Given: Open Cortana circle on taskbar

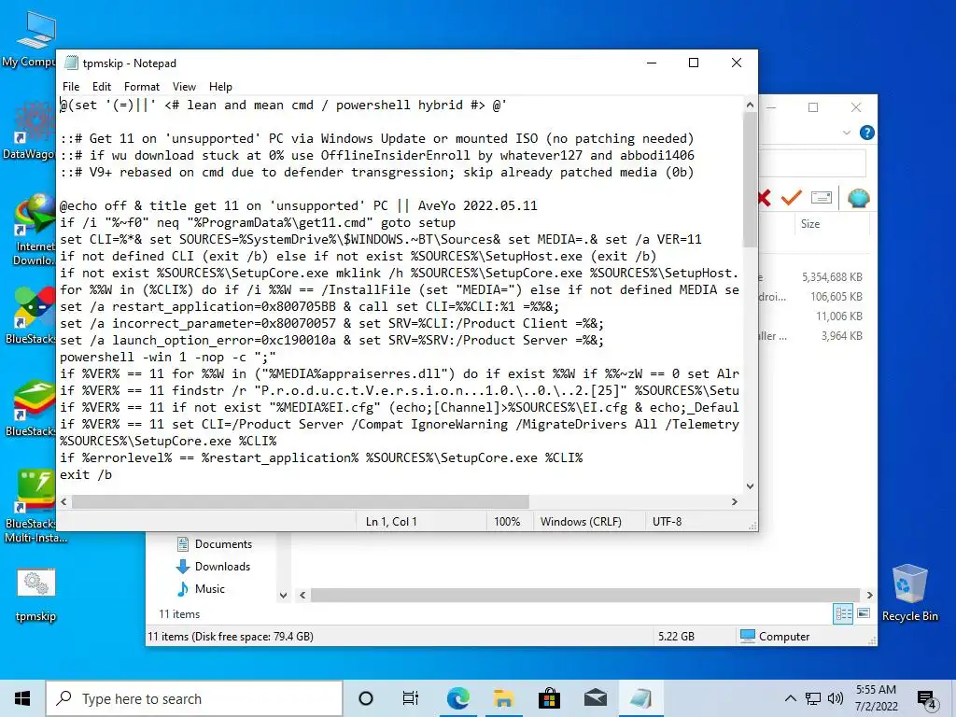Looking at the screenshot, I should pyautogui.click(x=366, y=698).
